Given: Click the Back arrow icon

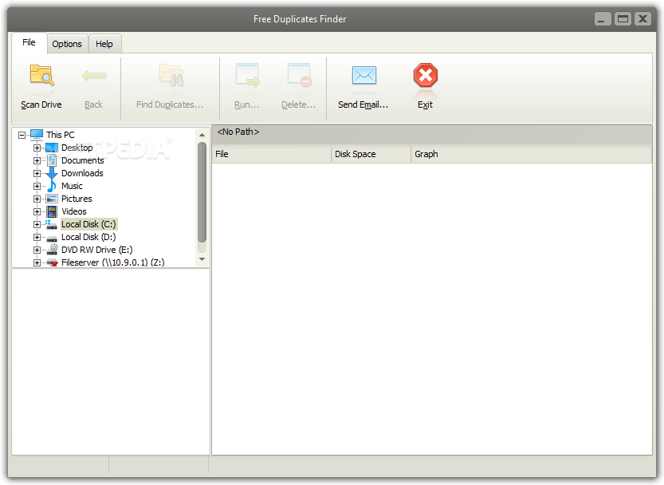Looking at the screenshot, I should click(93, 76).
